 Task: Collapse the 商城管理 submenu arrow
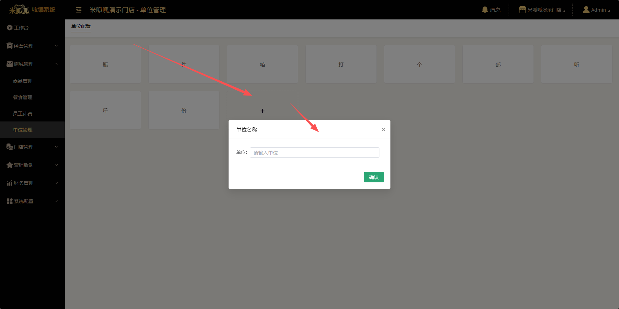pyautogui.click(x=56, y=64)
